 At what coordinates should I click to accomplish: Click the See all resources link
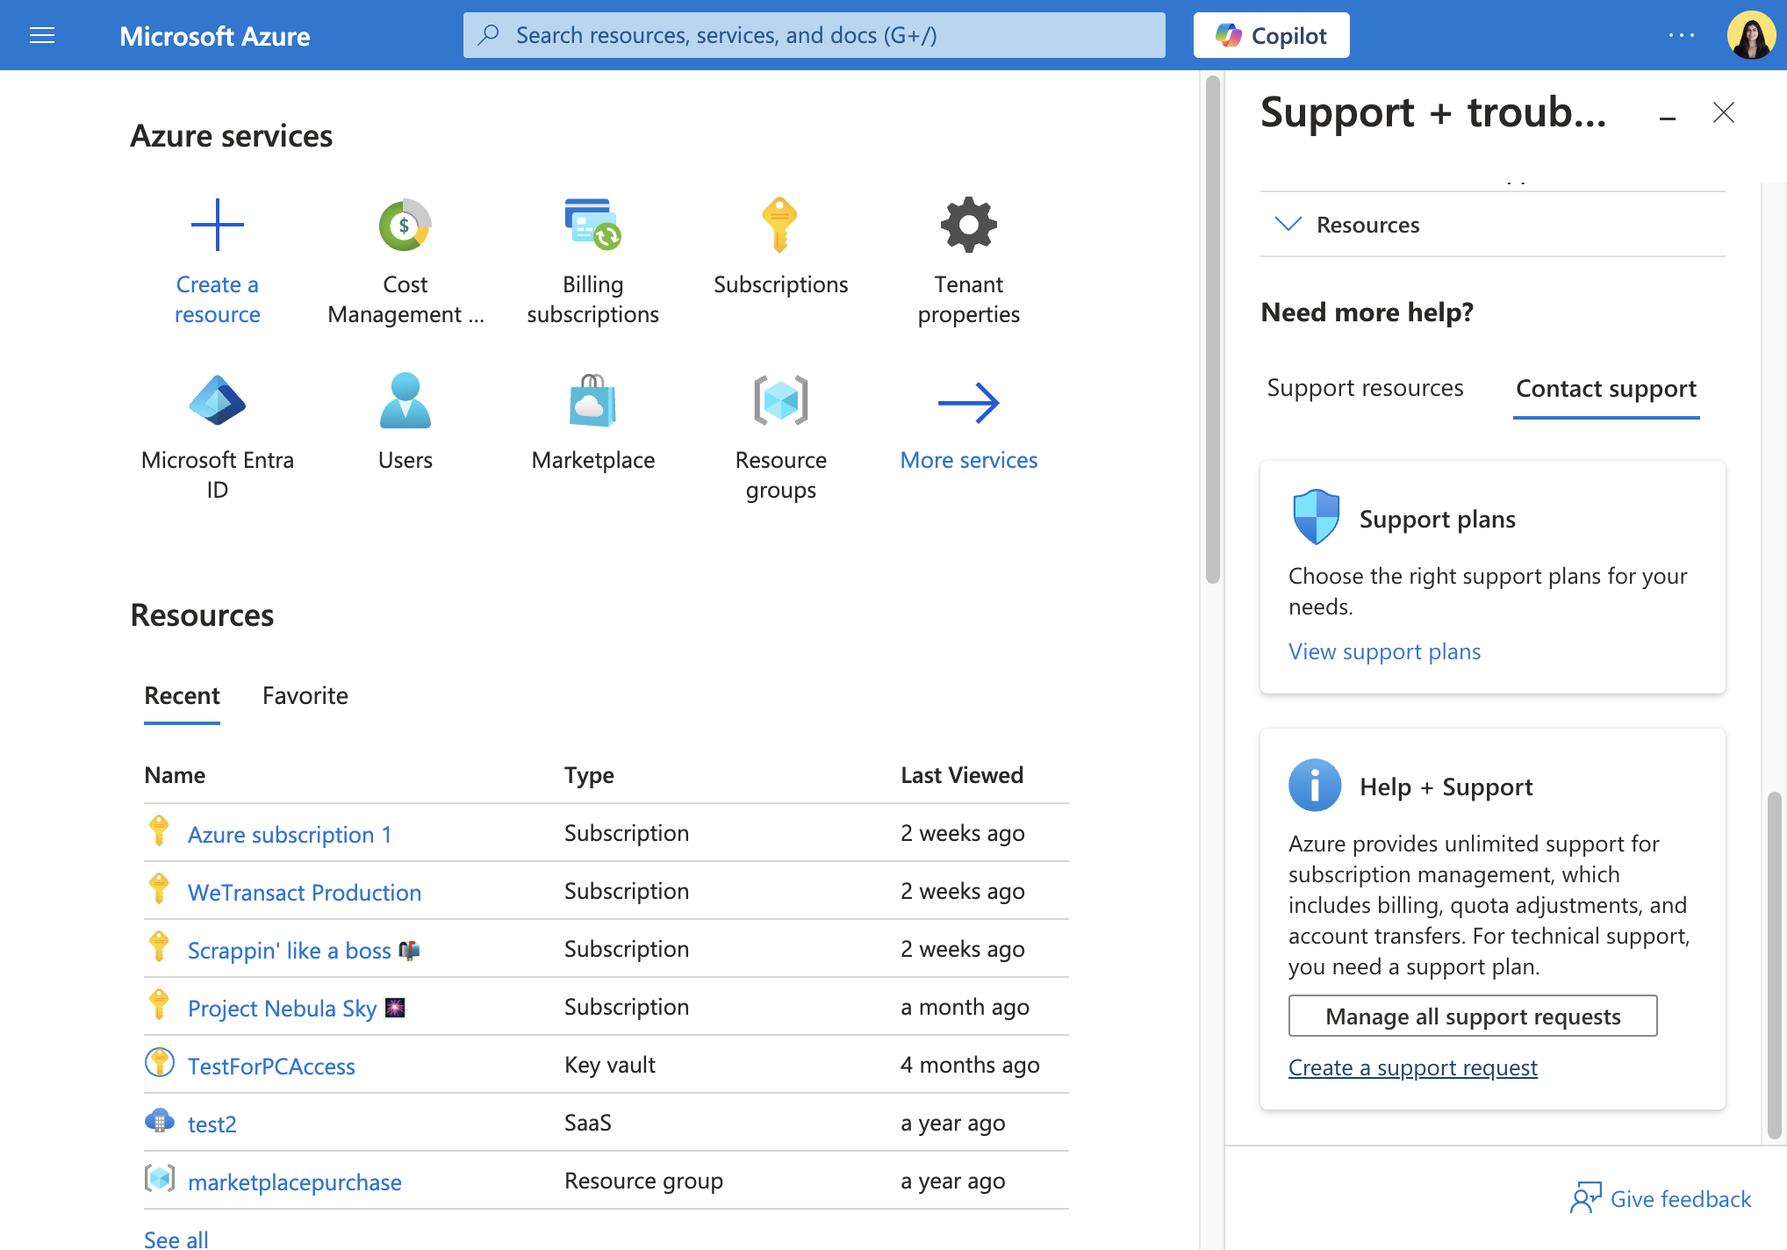pyautogui.click(x=176, y=1239)
